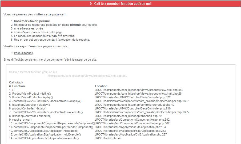Screen dimensions: 241x144
Task: Click the faded 'Call to a member function' message
Action: click(33, 72)
